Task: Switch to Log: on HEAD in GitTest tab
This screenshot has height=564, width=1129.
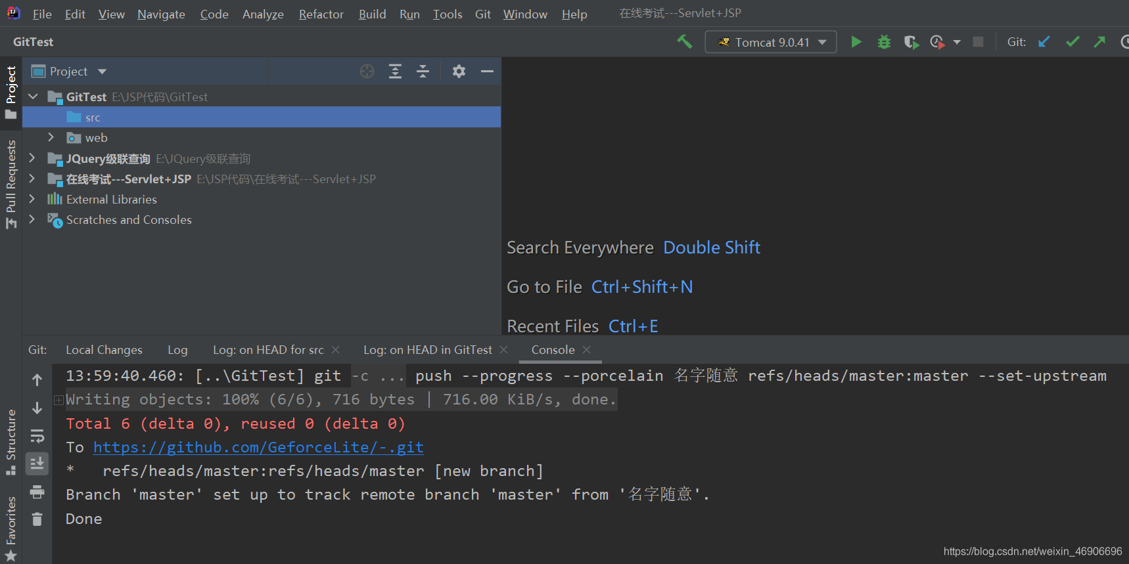Action: click(x=428, y=350)
